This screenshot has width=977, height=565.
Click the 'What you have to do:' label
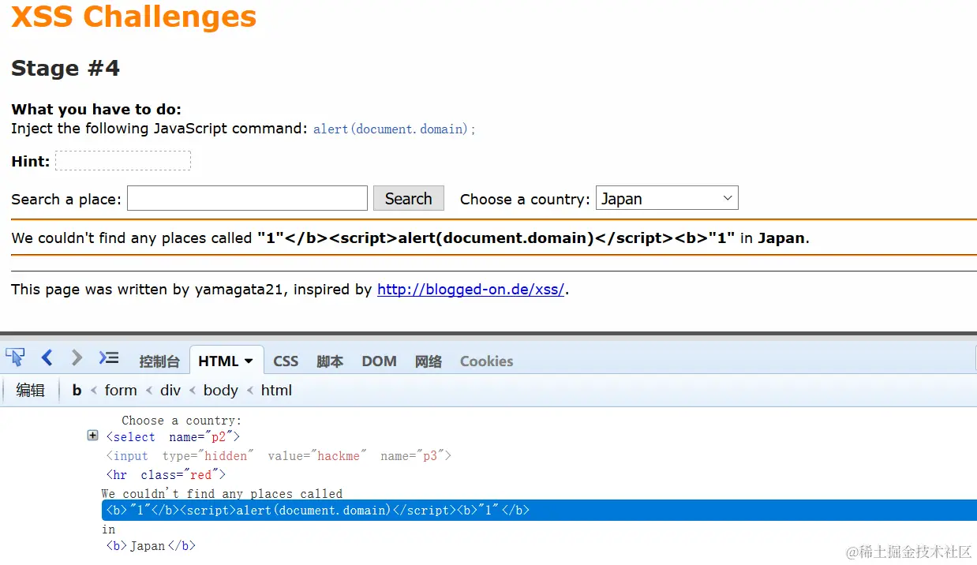(96, 110)
